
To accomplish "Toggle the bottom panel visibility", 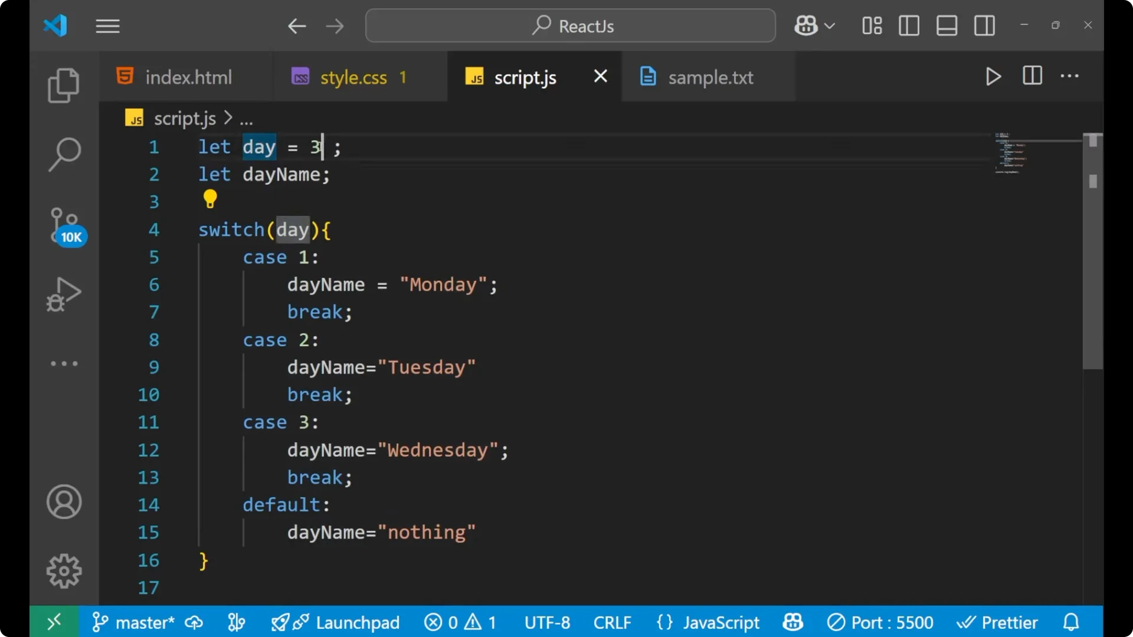I will (947, 25).
